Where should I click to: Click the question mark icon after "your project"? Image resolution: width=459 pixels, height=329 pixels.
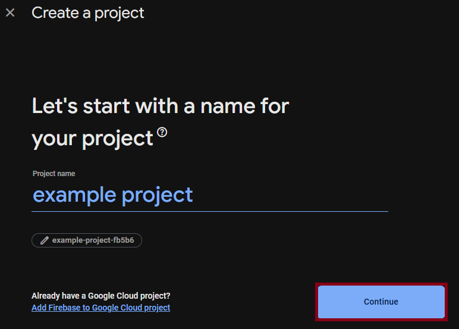[x=162, y=132]
